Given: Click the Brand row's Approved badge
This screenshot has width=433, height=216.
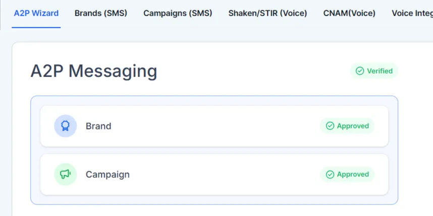Looking at the screenshot, I should 347,126.
